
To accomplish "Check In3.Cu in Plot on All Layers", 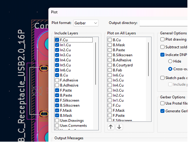I will (110, 90).
